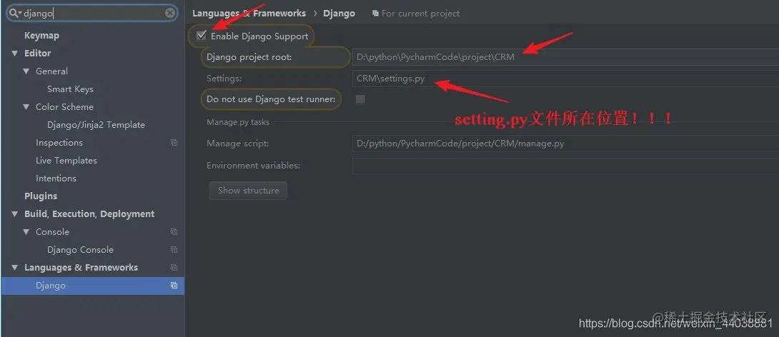Click the search magnifier icon
Image resolution: width=779 pixels, height=337 pixels.
[14, 14]
